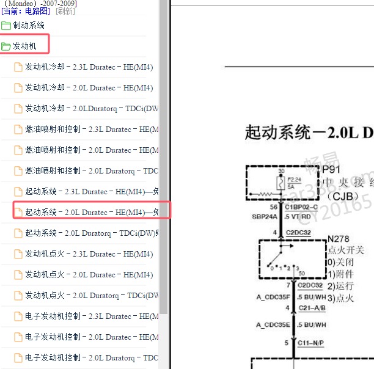Click the C11-N/P connector label
Viewport: 374px width, 369px height.
(x=311, y=343)
